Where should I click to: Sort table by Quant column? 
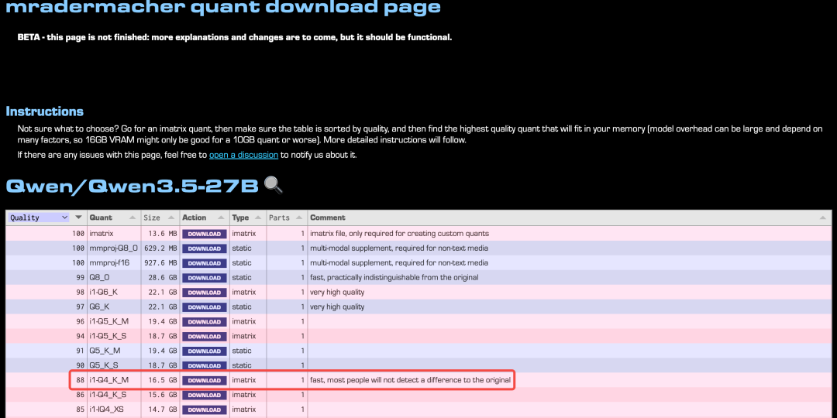pyautogui.click(x=133, y=218)
